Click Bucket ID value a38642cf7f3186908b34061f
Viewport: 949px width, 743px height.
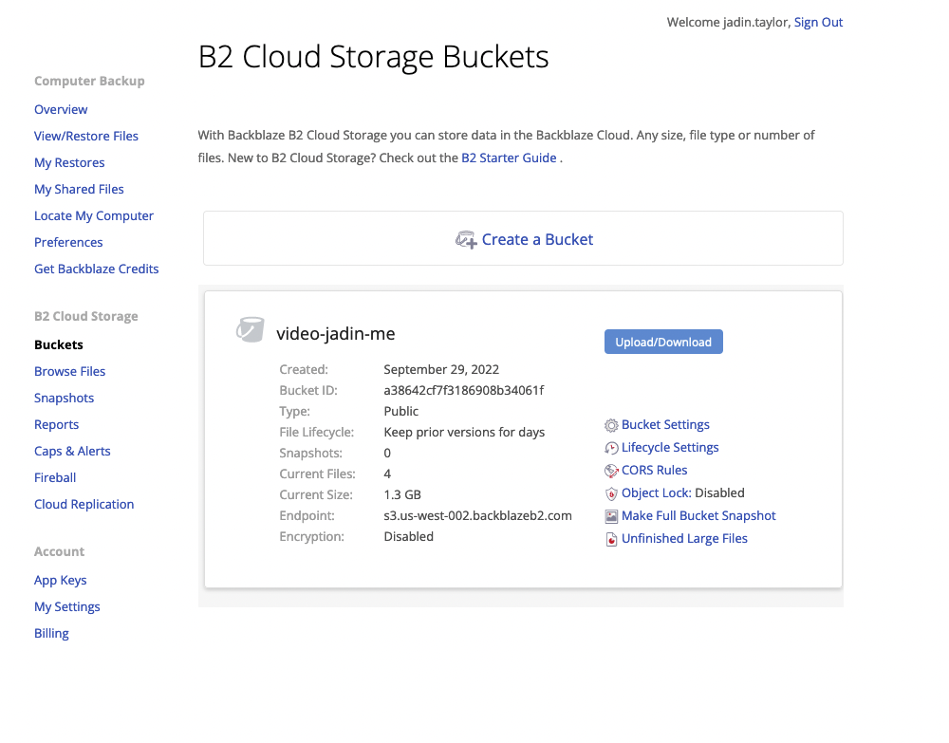coord(464,390)
